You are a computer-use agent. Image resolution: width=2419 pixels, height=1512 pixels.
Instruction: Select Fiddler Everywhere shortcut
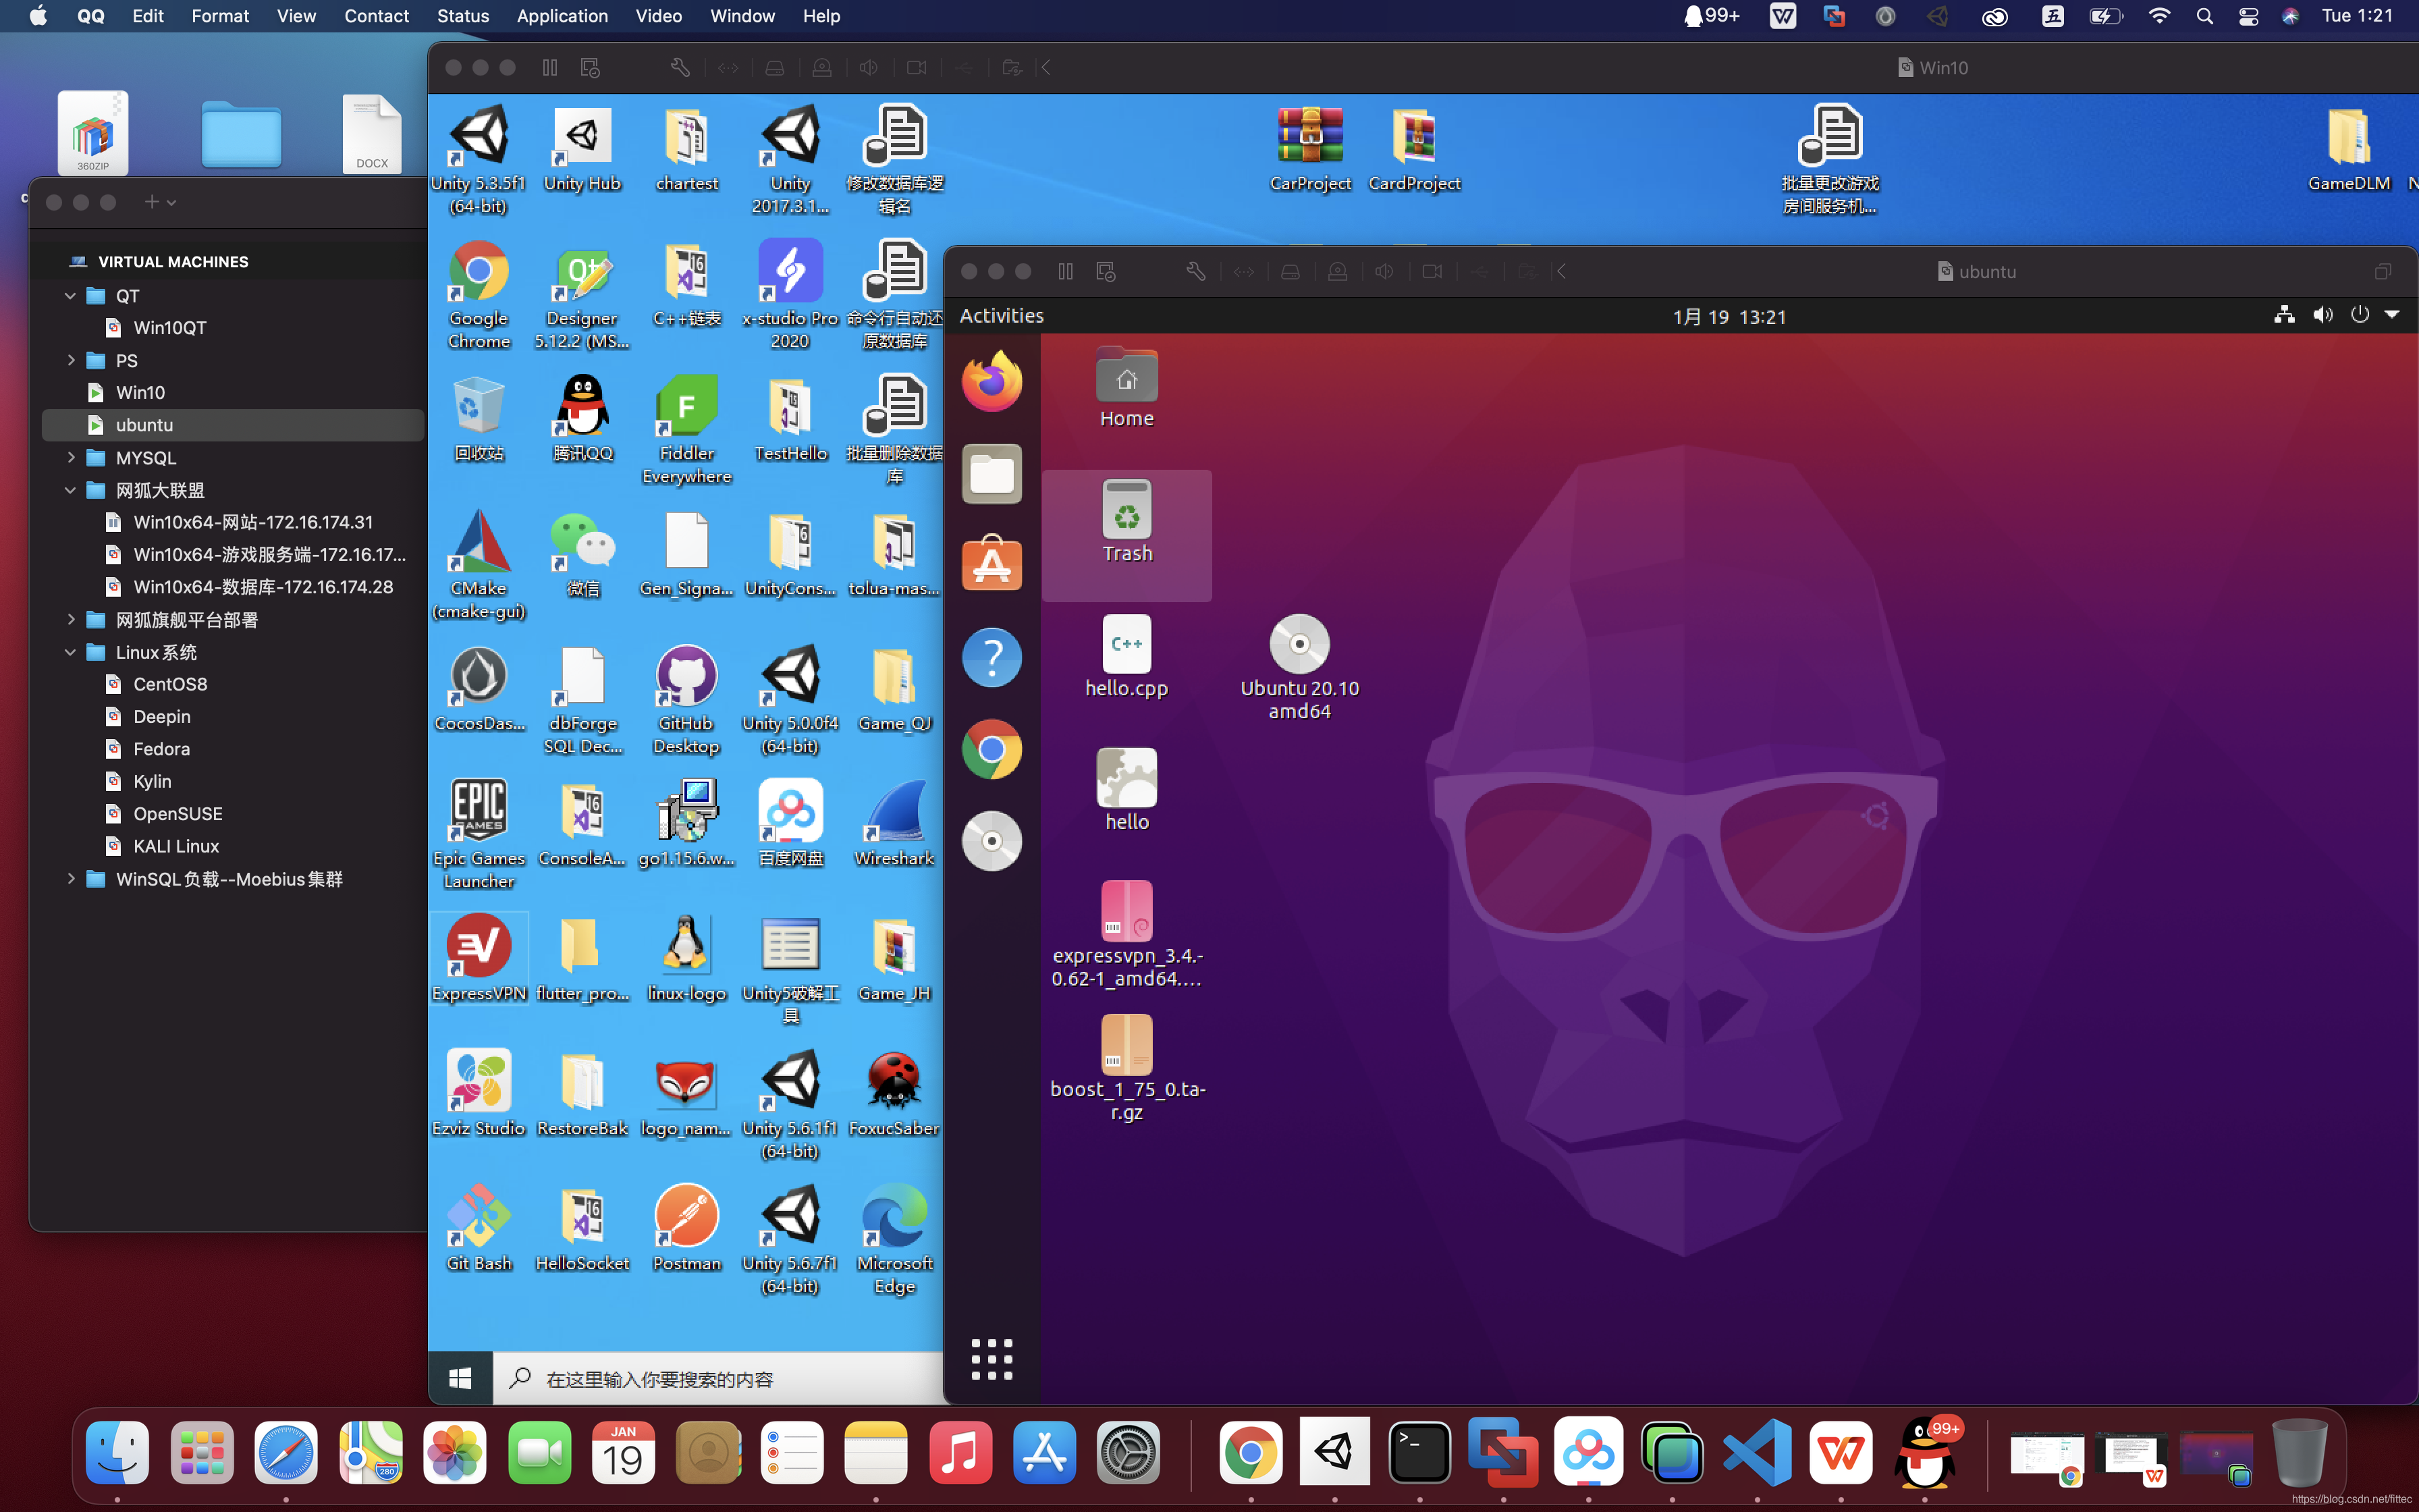pos(686,430)
